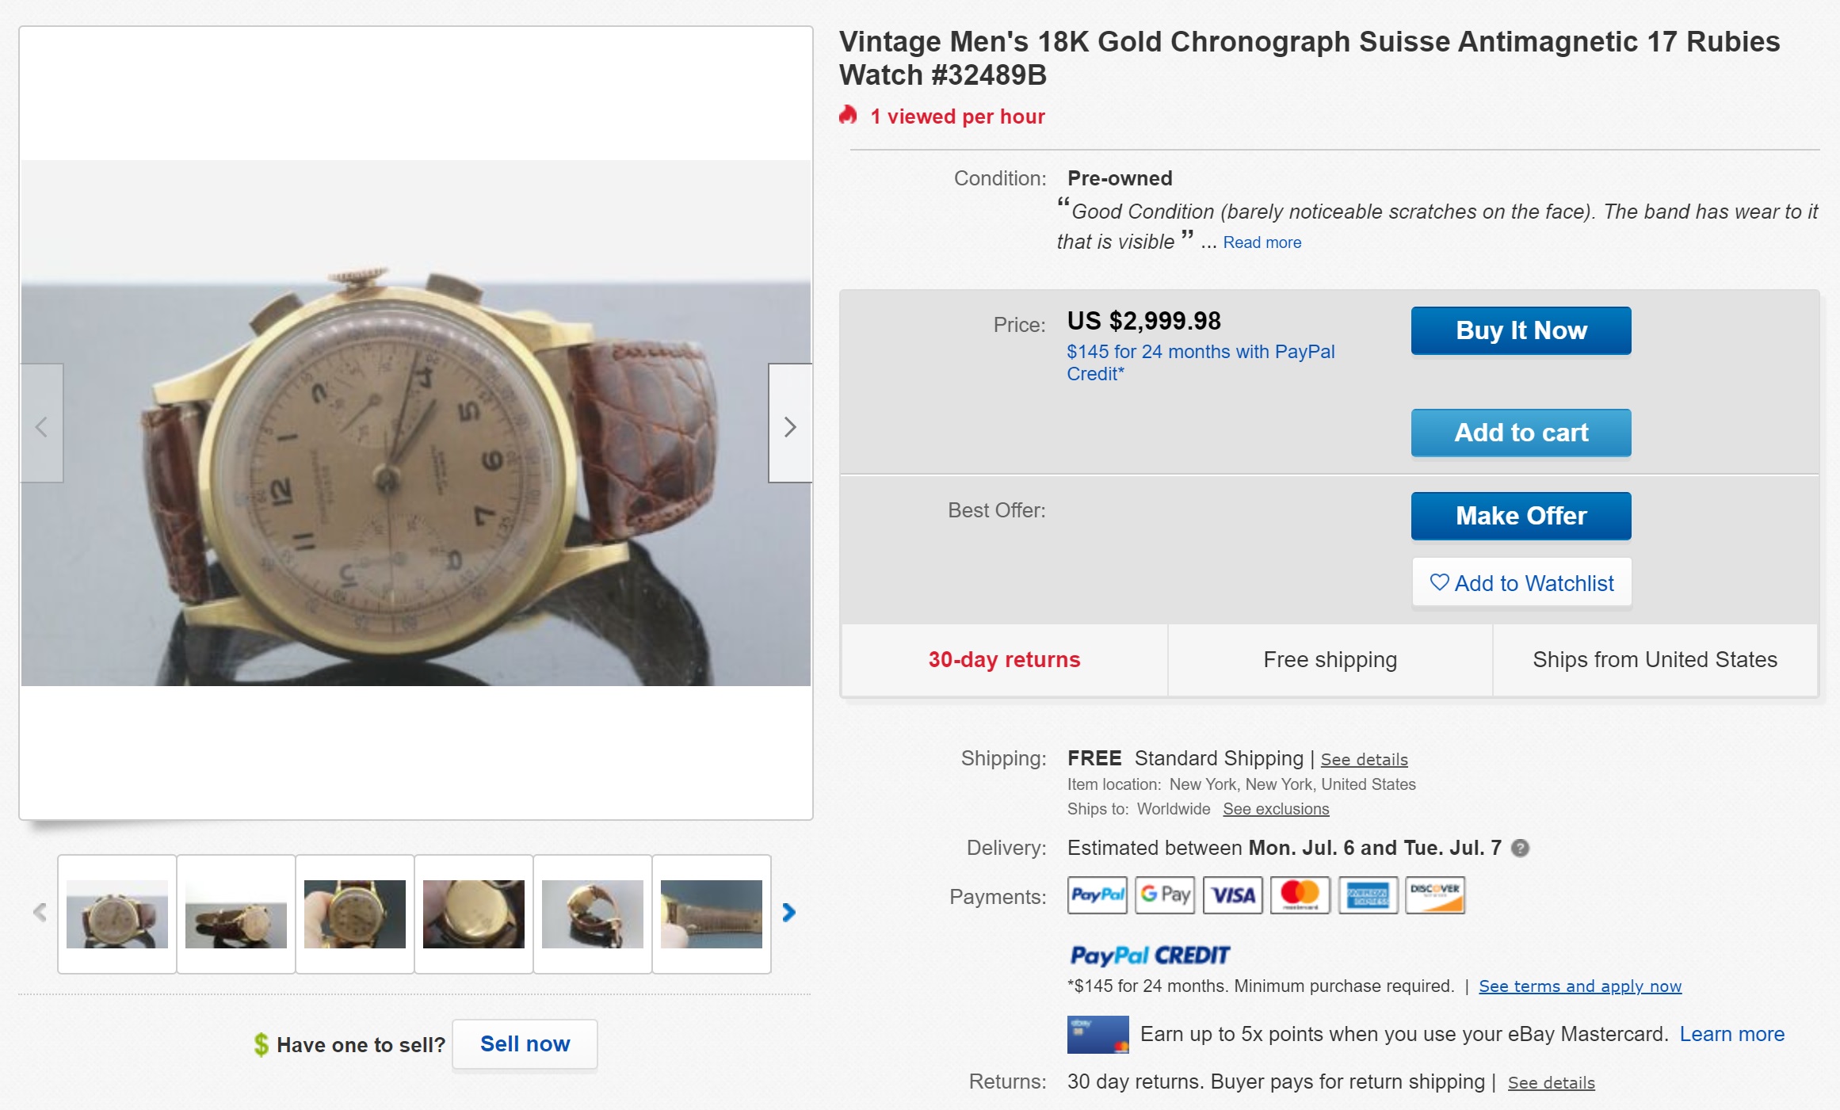Open shipping See details link
The height and width of the screenshot is (1110, 1840).
click(1364, 759)
